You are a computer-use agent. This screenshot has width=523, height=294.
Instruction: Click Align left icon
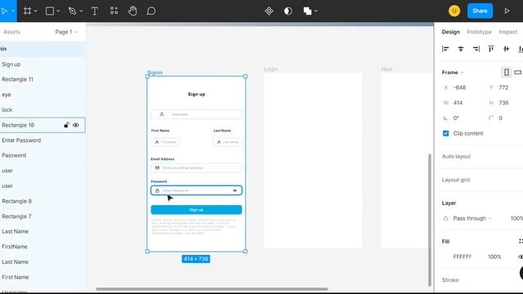pyautogui.click(x=445, y=49)
